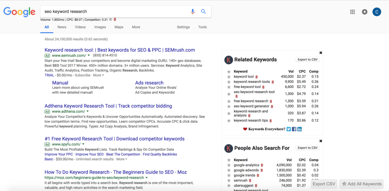The image size is (389, 191).
Task: Click the 'Improve Your PPC' SpyFu link
Action: (59, 154)
